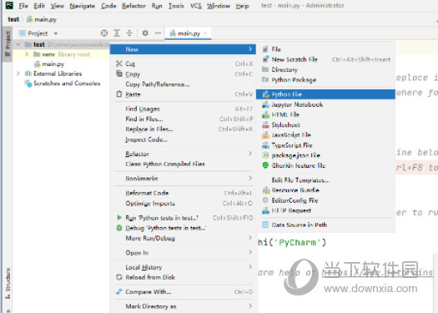Click the Expand All icon in Project toolbar
Image resolution: width=438 pixels, height=313 pixels.
(x=117, y=33)
